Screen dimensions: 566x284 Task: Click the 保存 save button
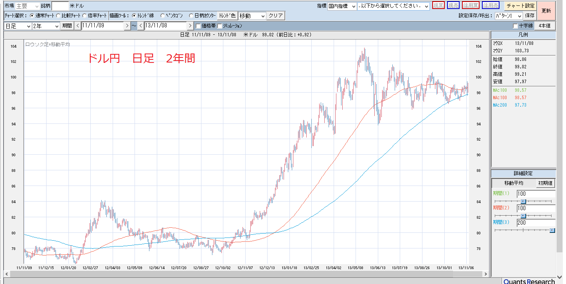point(530,16)
